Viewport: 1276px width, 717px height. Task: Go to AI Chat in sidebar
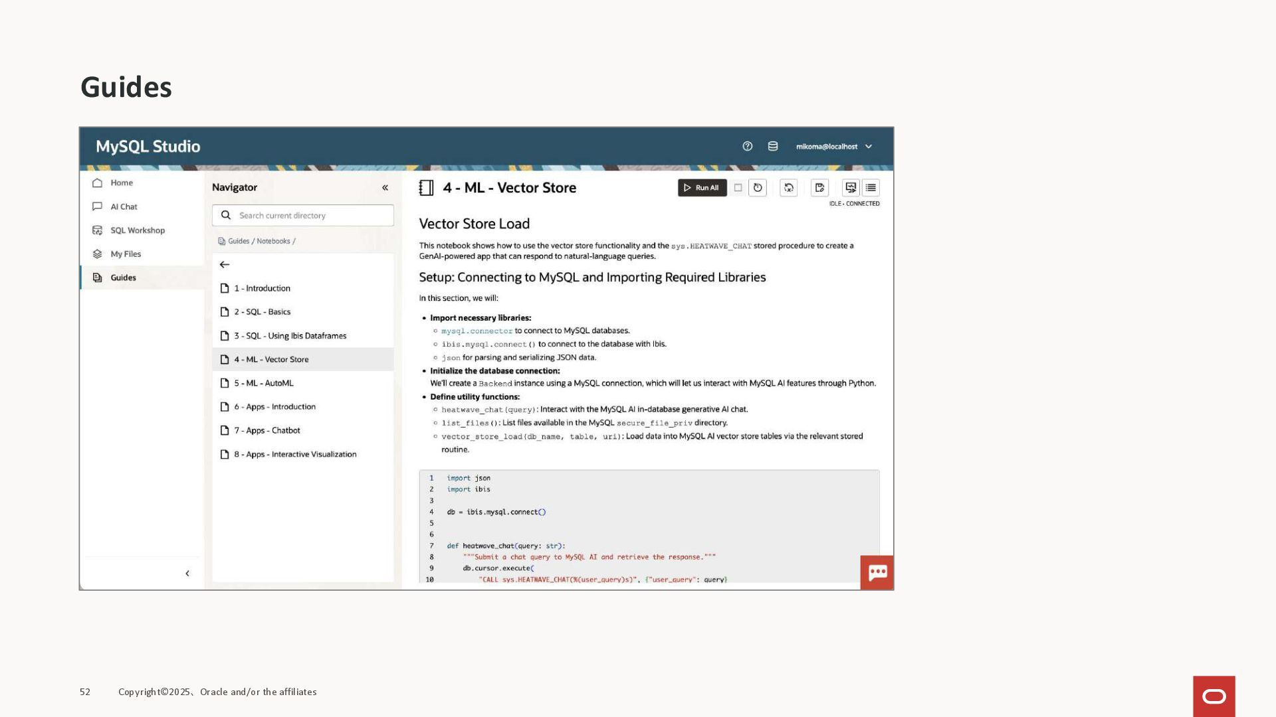pos(124,206)
